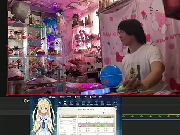Click the round icon under Academy Year
Viewport: 180px width, 135px height.
(x=103, y=112)
